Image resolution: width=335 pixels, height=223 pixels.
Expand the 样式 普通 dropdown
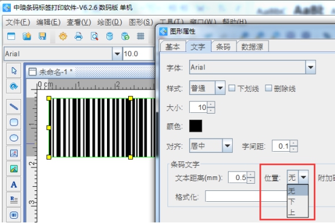[220, 88]
